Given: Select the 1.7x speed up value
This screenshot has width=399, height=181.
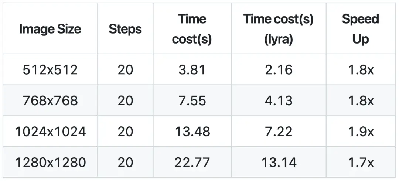Looking at the screenshot, I should click(361, 162).
